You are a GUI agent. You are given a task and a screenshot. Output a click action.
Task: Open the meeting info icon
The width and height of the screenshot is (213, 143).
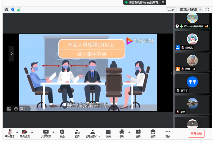click(7, 9)
